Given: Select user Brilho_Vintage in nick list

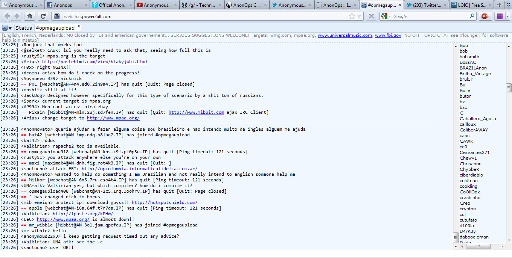Looking at the screenshot, I should (x=475, y=74).
